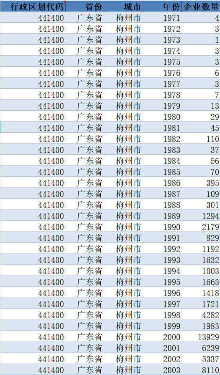Select the 城市 column header cell
This screenshot has width=220, height=375.
[124, 6]
